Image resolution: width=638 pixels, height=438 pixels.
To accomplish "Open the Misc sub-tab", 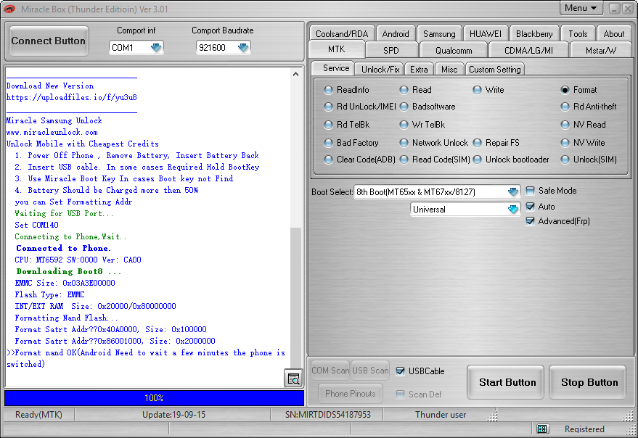I will [449, 69].
